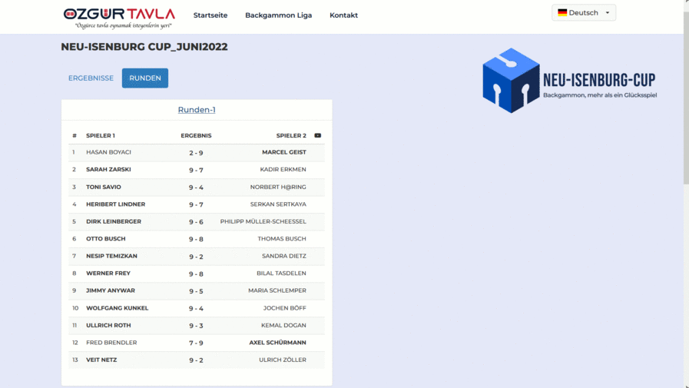The image size is (689, 388).
Task: Select the Otto Busch match row
Action: coord(196,239)
